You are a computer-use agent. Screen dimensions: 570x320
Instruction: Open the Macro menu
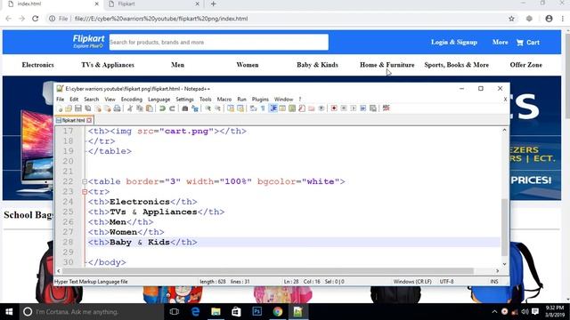[224, 99]
